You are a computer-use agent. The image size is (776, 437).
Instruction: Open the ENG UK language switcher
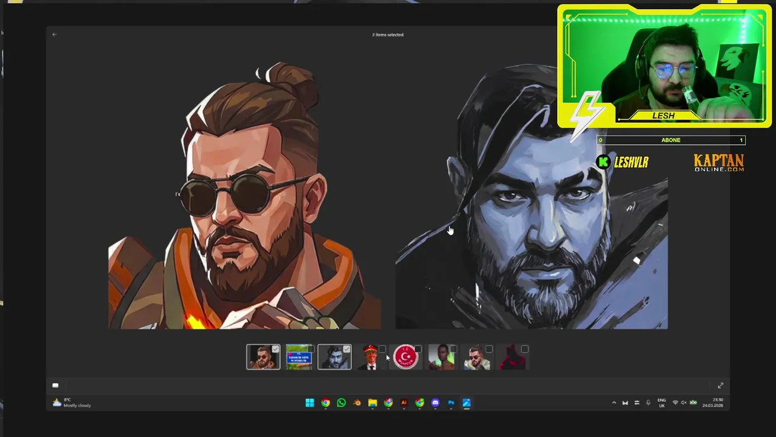point(661,402)
